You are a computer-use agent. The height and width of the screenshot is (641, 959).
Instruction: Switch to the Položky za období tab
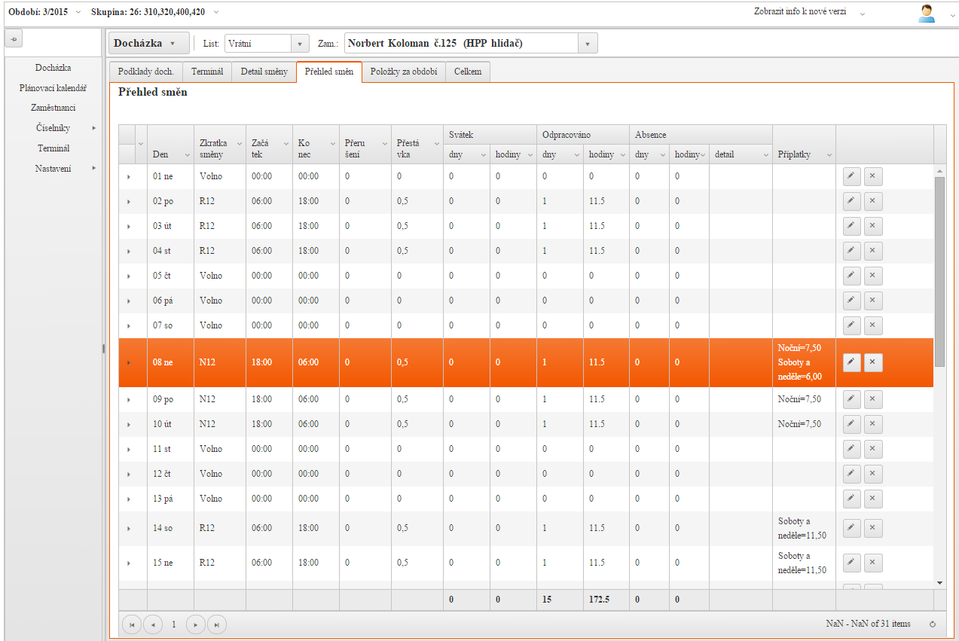[x=403, y=72]
